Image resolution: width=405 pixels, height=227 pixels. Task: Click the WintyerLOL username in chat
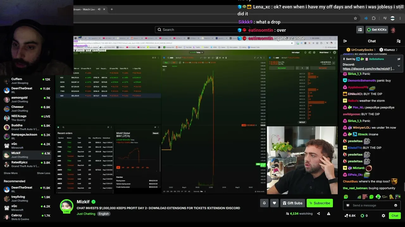click(361, 128)
